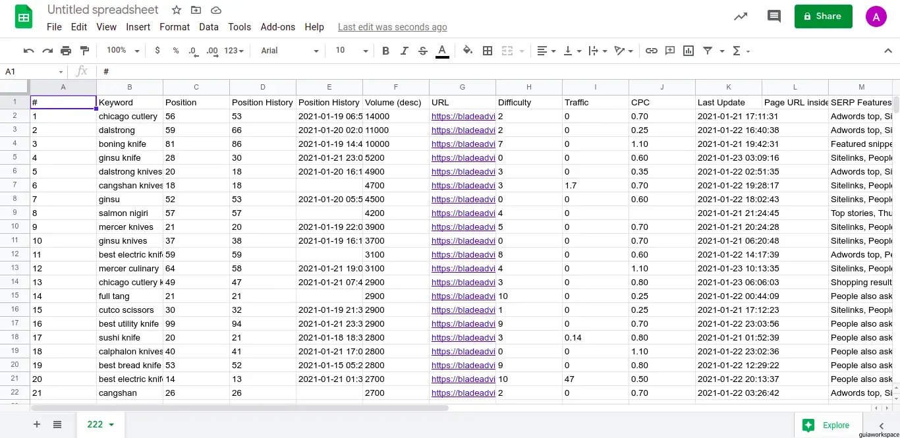This screenshot has width=900, height=438.
Task: Open the Format menu
Action: [175, 27]
